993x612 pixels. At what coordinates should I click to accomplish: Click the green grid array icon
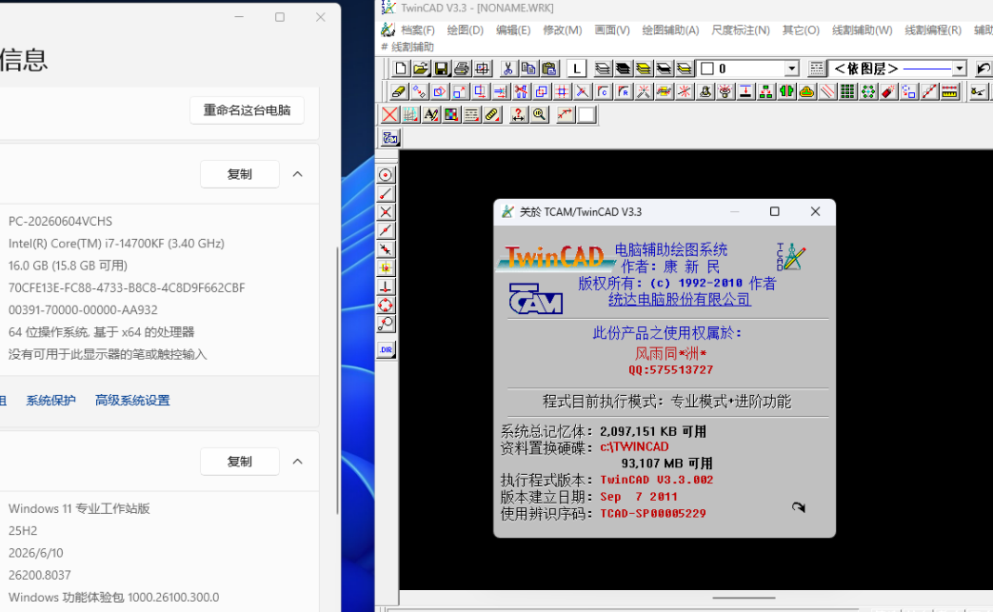tap(847, 91)
